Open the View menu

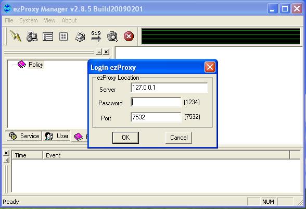[49, 20]
